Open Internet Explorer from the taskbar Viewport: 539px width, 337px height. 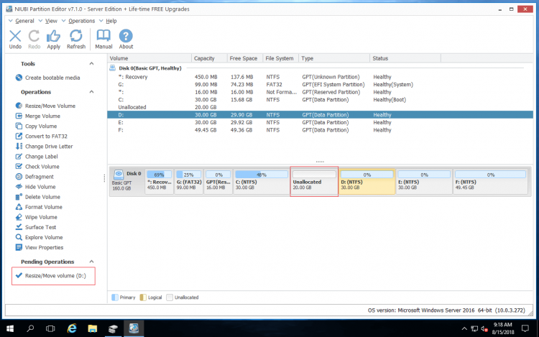click(72, 328)
